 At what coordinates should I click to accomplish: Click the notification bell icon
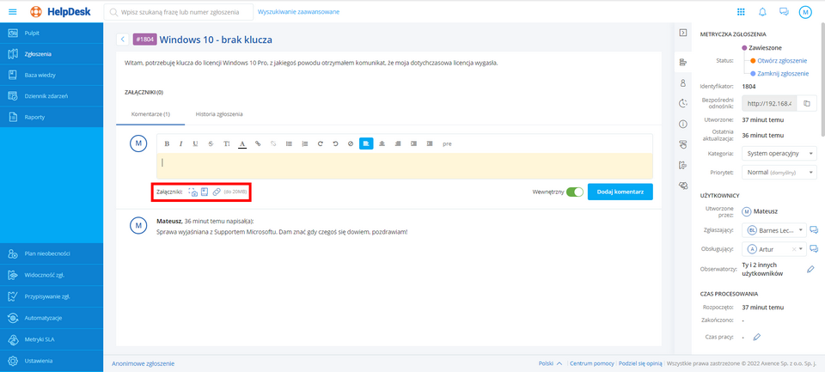point(761,12)
